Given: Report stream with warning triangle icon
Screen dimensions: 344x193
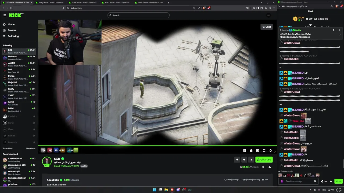Looking at the screenshot, I should (x=270, y=167).
